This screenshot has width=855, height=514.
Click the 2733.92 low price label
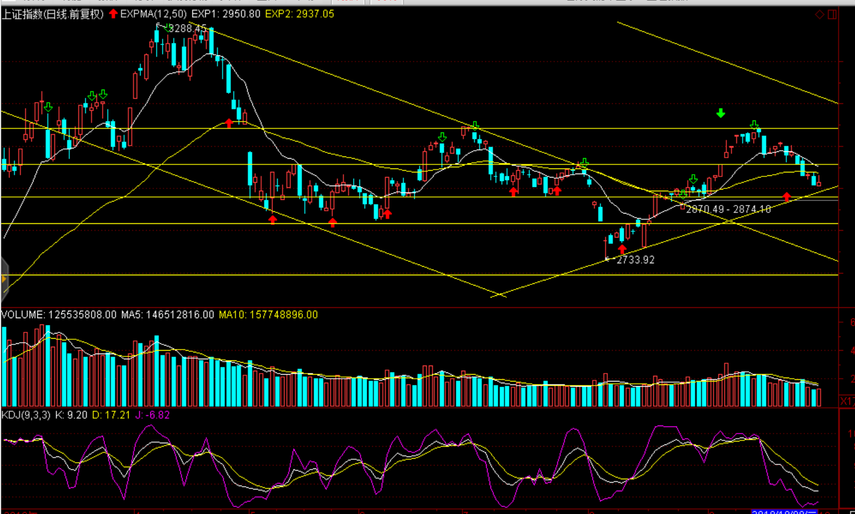coord(635,260)
